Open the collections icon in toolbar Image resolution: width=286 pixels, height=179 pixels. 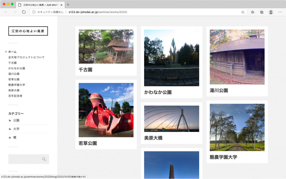(262, 12)
